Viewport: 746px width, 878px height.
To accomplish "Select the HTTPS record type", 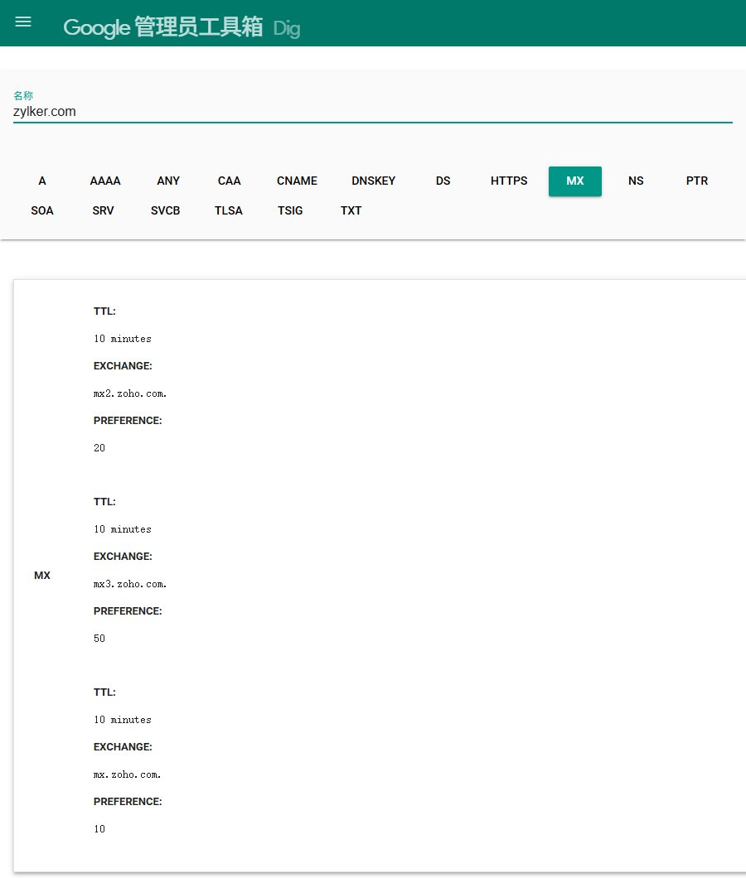I will coord(509,181).
